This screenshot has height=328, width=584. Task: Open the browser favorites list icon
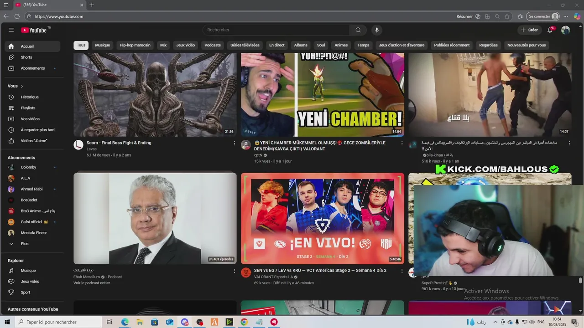click(520, 16)
